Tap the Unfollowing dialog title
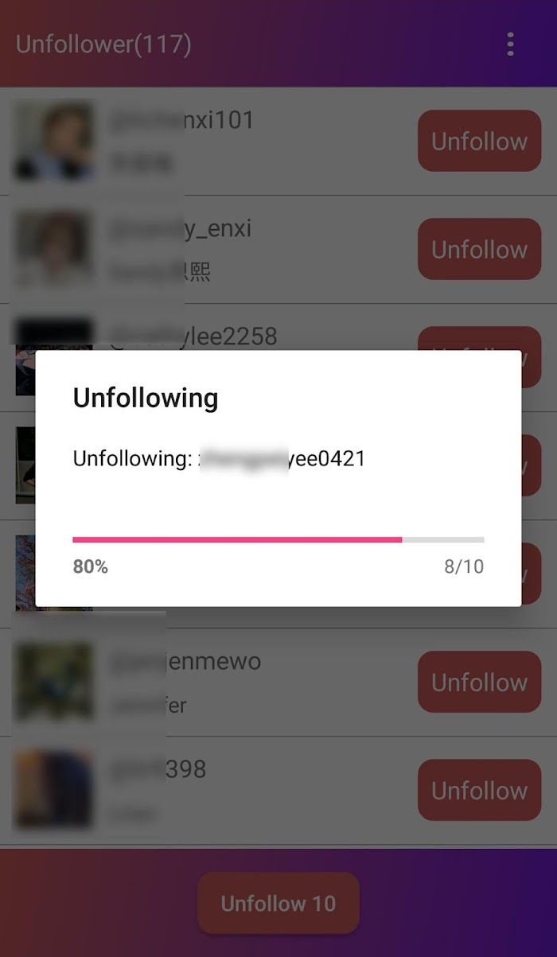This screenshot has width=557, height=957. pyautogui.click(x=146, y=398)
